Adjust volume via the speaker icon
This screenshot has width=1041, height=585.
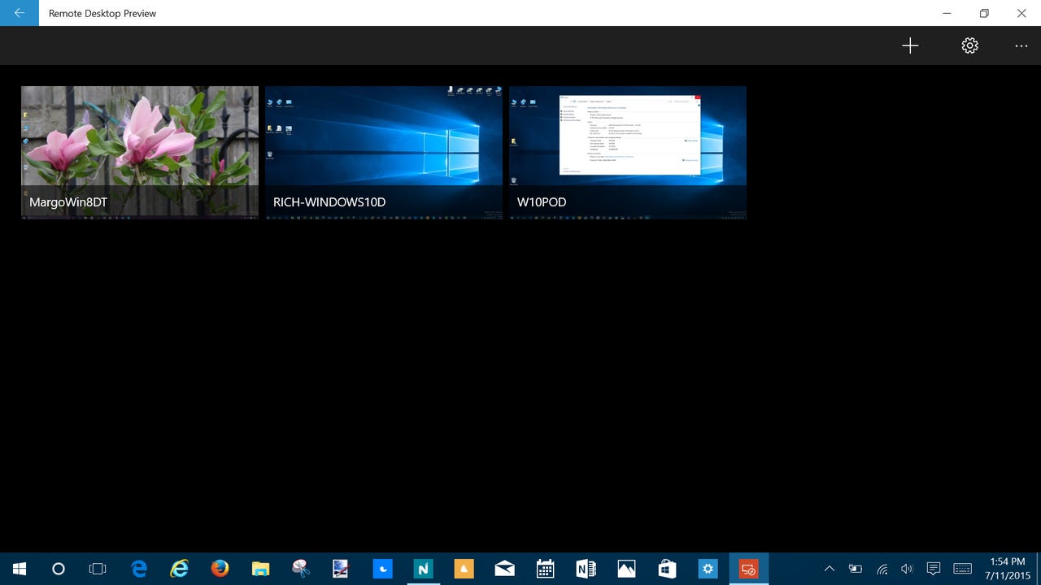click(x=906, y=568)
